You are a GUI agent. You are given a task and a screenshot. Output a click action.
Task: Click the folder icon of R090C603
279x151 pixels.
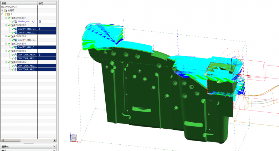12,36
